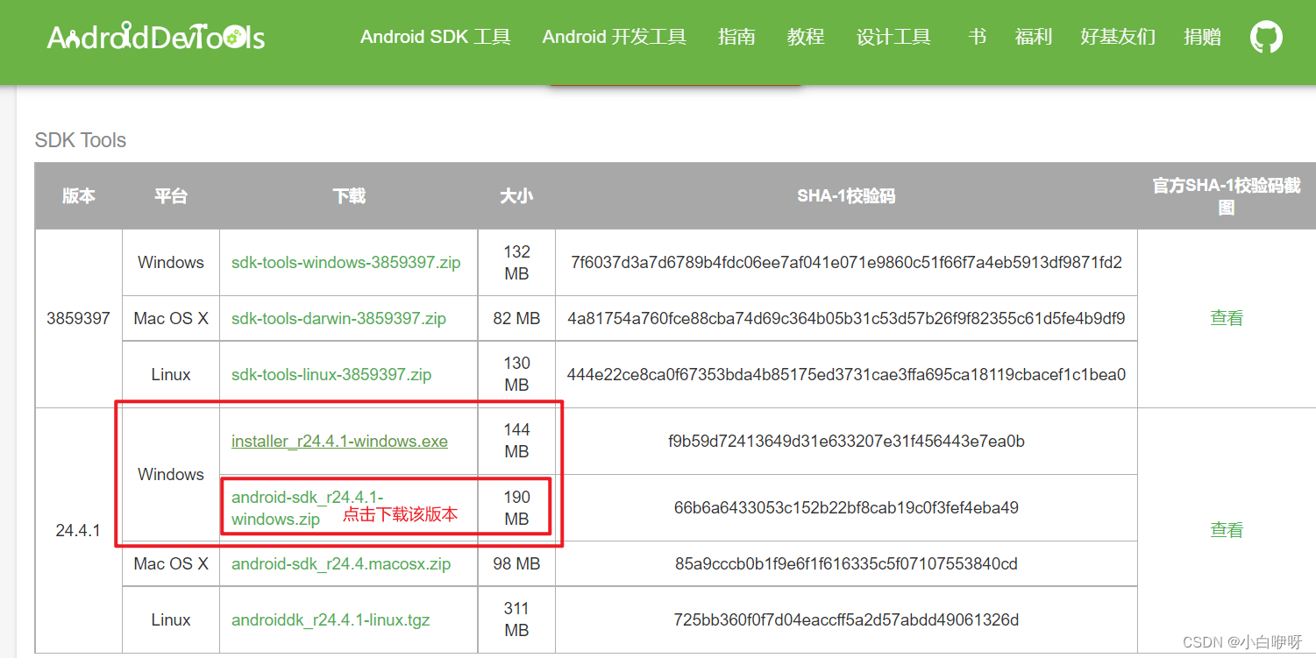This screenshot has height=658, width=1316.
Task: Download android-sdk_r24.4.macosx.zip
Action: [341, 564]
